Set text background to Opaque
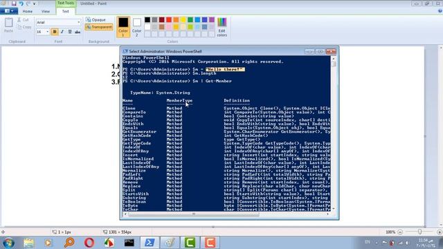 point(96,20)
